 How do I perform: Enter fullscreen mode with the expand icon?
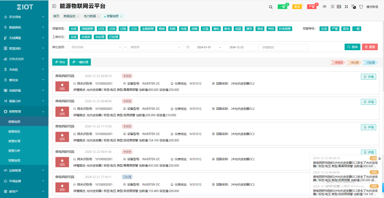346,7
